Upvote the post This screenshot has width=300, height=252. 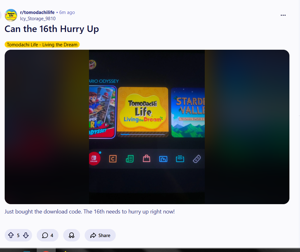coord(11,235)
